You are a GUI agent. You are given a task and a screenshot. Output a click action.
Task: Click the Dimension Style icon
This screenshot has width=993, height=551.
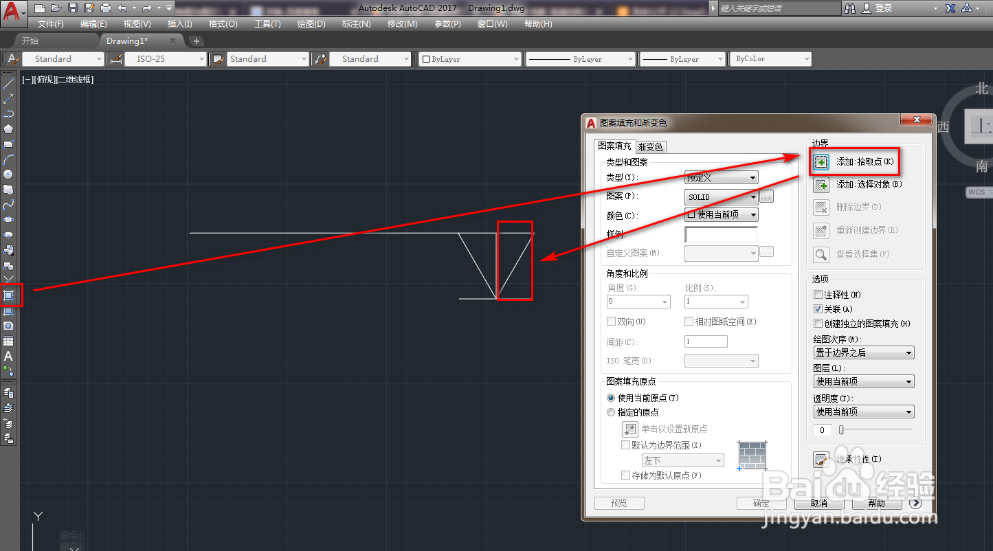pos(115,59)
